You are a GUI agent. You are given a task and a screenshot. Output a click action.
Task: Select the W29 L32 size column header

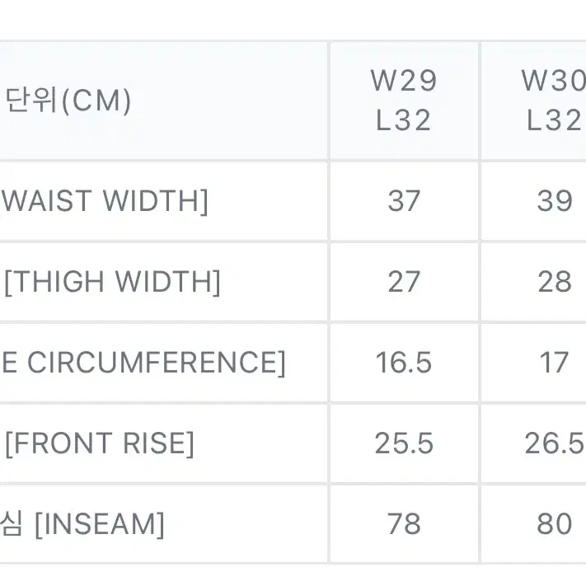point(404,101)
